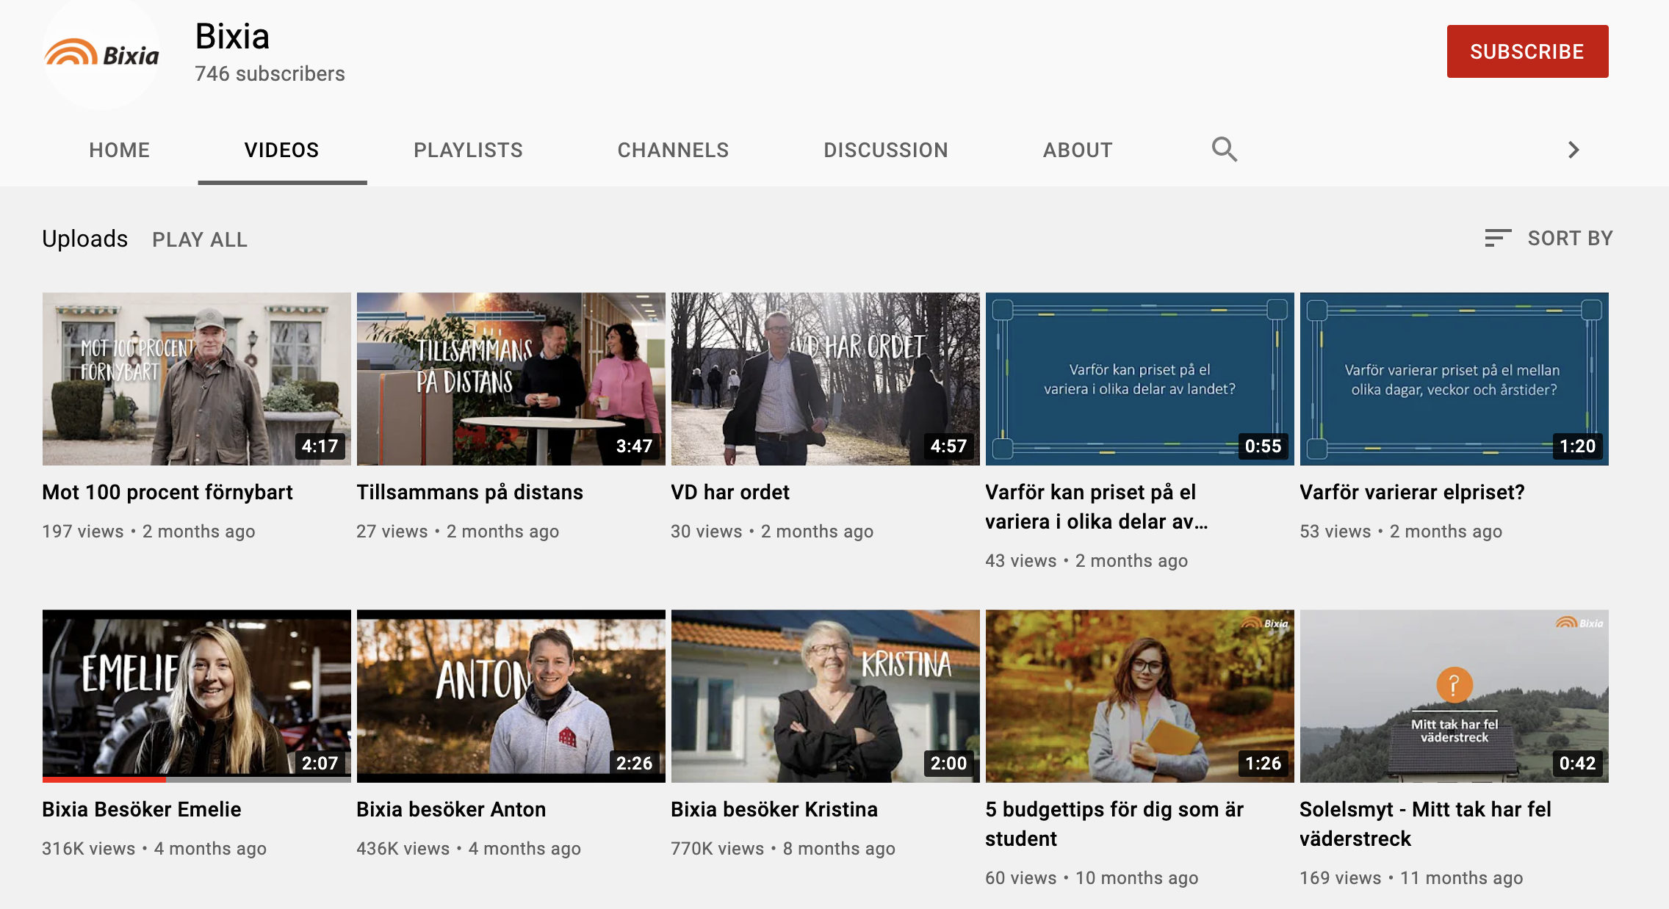
Task: Open the Sort By dropdown
Action: click(1549, 238)
